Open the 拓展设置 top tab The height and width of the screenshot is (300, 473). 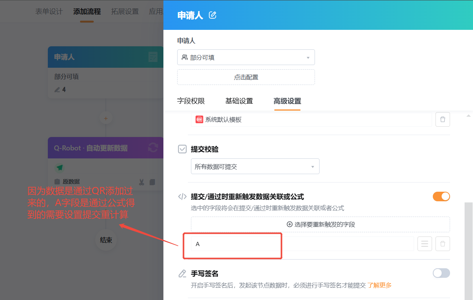click(125, 11)
